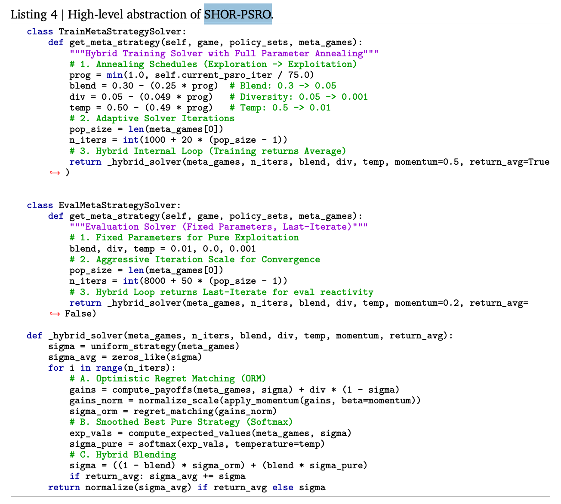
Task: Click the red wrap arrow below training return
Action: click(54, 173)
